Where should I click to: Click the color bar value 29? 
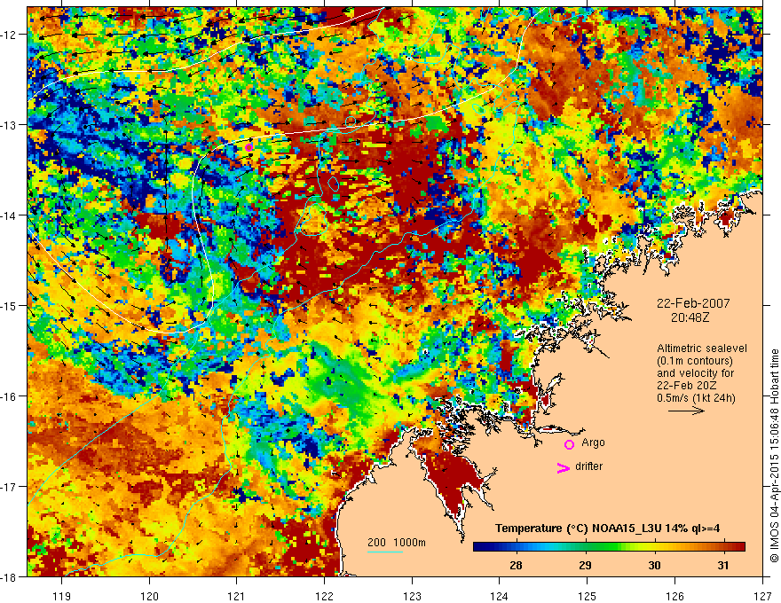[x=585, y=565]
